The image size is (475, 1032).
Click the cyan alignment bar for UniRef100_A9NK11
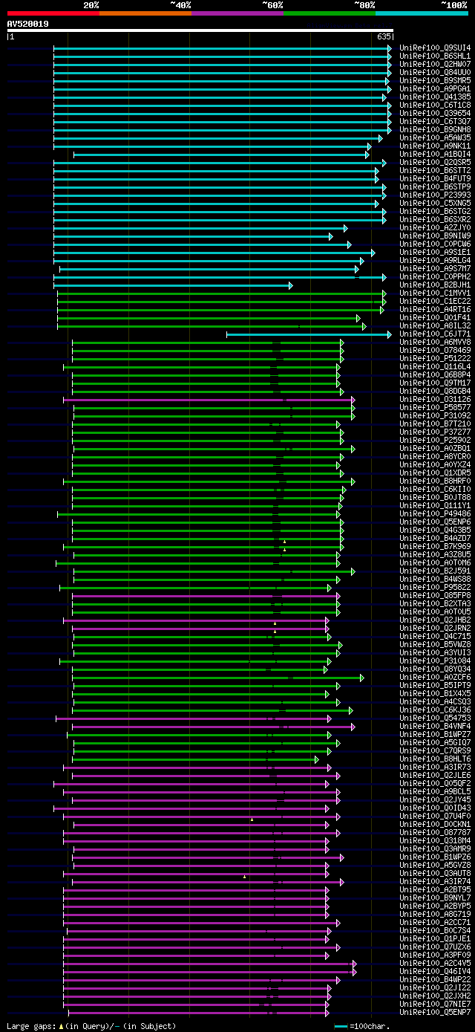[x=212, y=146]
